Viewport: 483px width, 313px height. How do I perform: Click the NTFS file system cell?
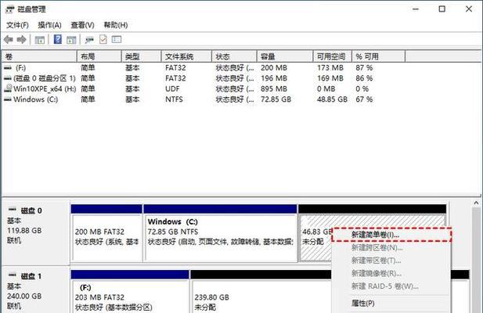pos(174,99)
